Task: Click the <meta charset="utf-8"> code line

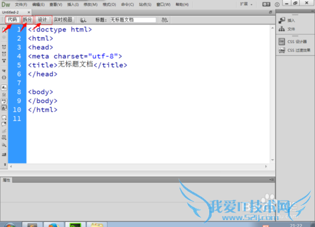Action: [x=75, y=56]
